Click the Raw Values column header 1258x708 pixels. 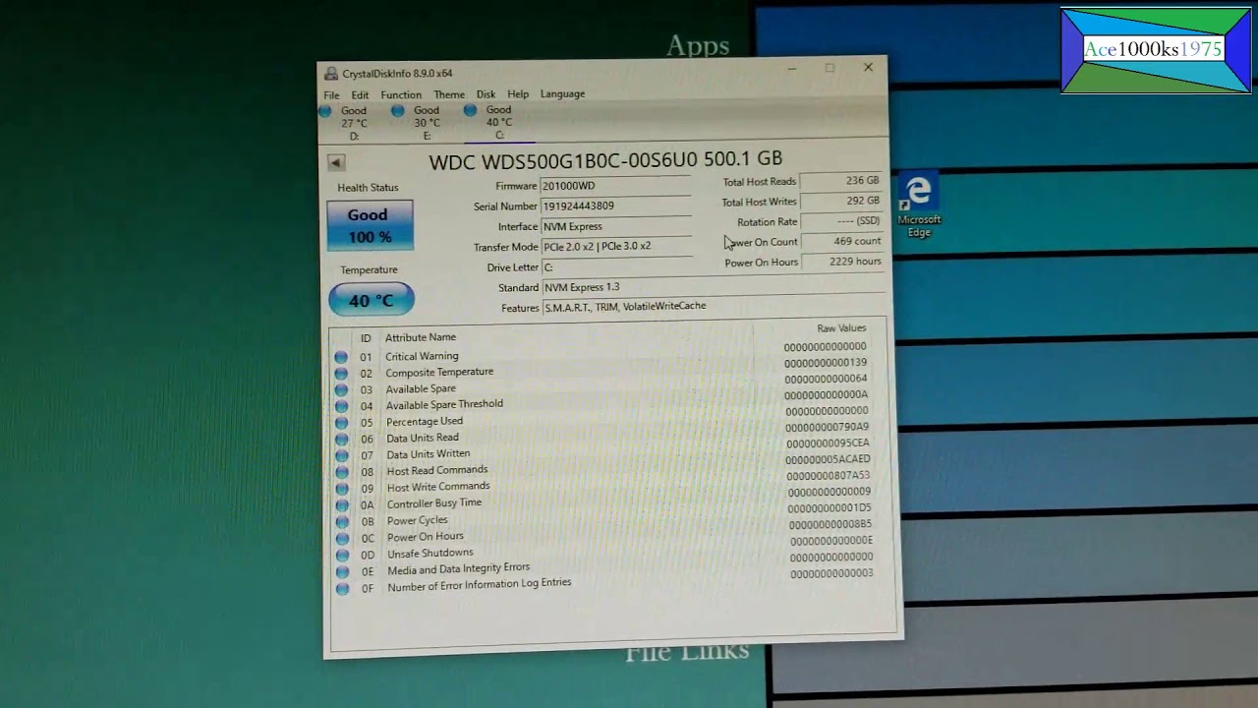coord(841,328)
